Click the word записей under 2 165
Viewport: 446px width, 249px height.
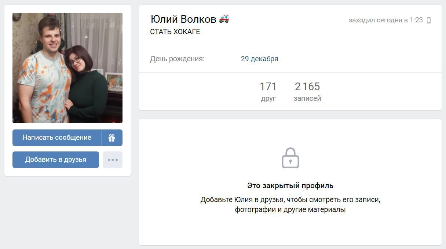(307, 98)
